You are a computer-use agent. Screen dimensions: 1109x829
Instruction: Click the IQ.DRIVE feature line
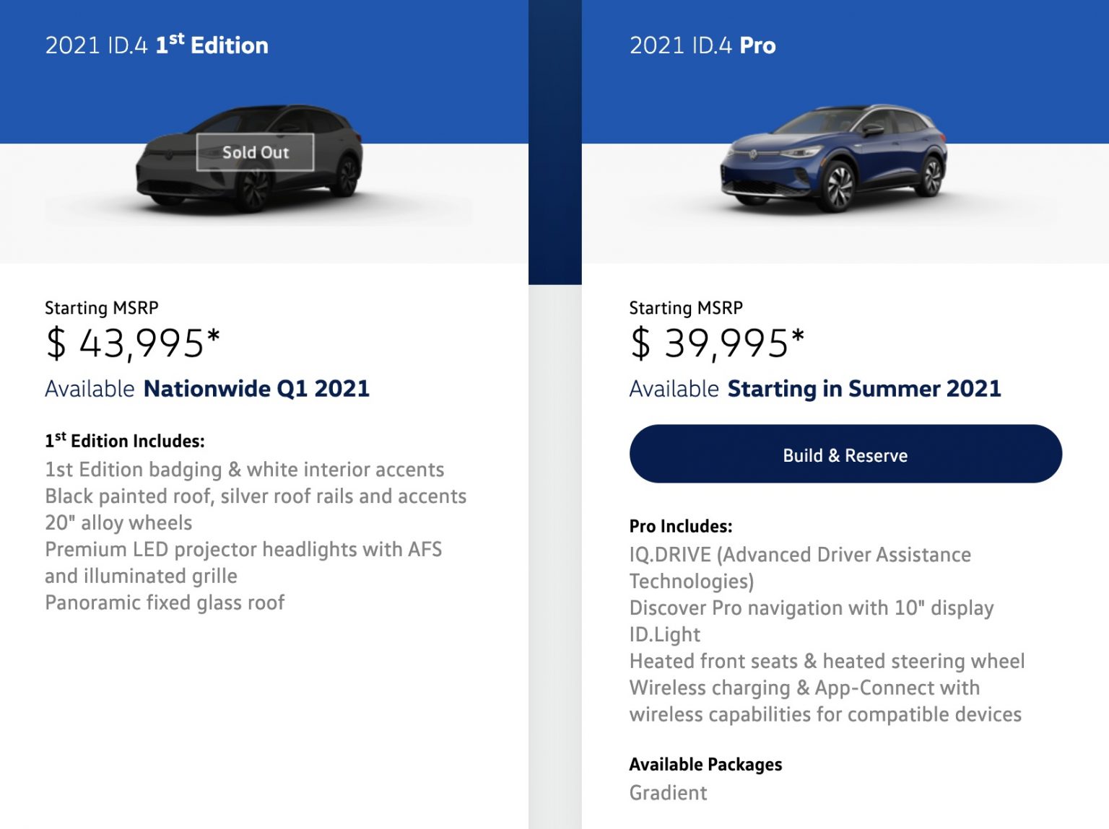800,568
